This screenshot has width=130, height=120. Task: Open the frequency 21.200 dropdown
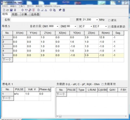[97, 20]
